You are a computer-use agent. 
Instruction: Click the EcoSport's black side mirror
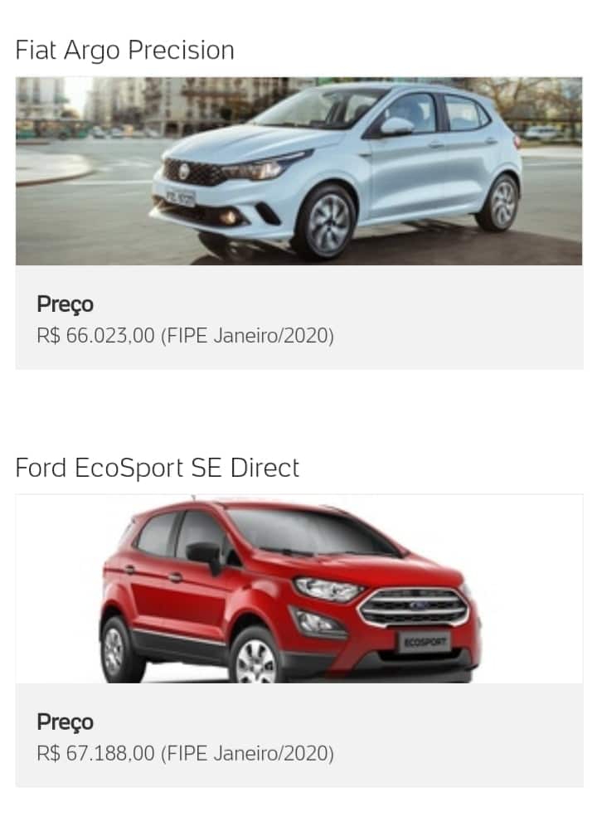click(206, 556)
